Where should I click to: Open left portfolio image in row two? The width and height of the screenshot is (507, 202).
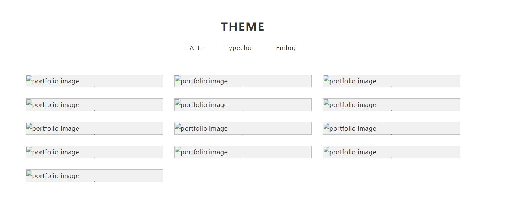pyautogui.click(x=94, y=105)
